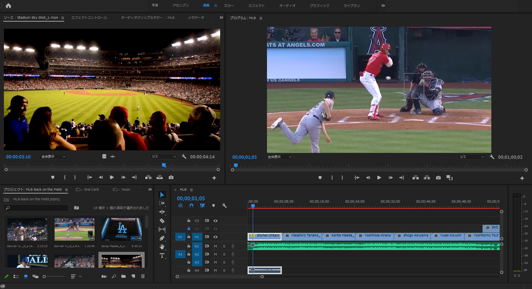Viewport: 532px width, 289px height.
Task: Toggle V3 track lock
Action: click(189, 221)
